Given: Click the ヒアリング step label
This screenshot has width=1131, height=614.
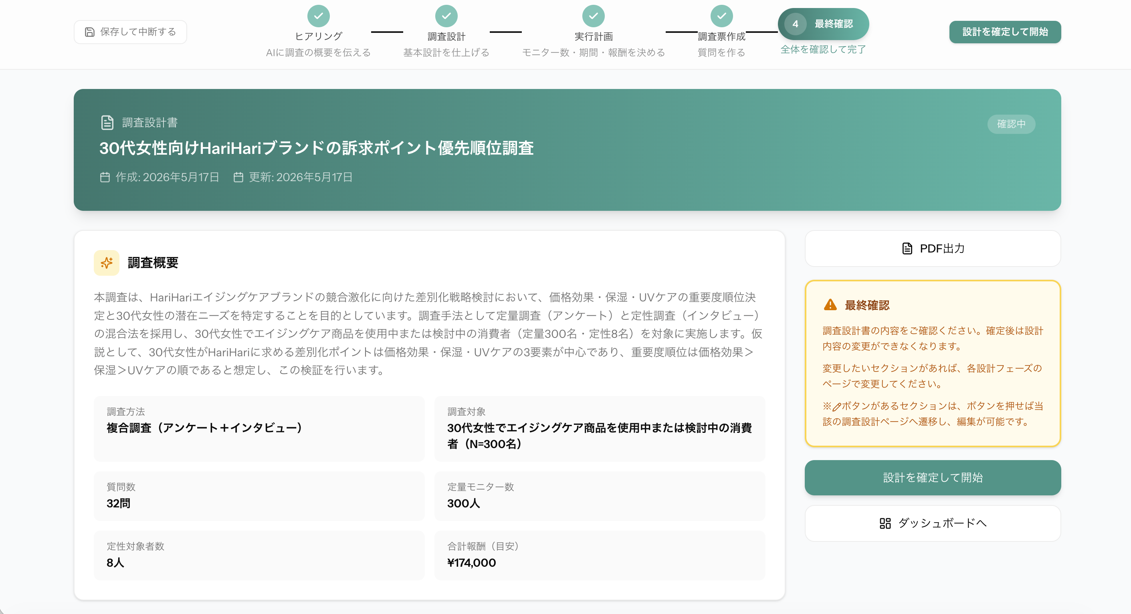Looking at the screenshot, I should point(318,36).
